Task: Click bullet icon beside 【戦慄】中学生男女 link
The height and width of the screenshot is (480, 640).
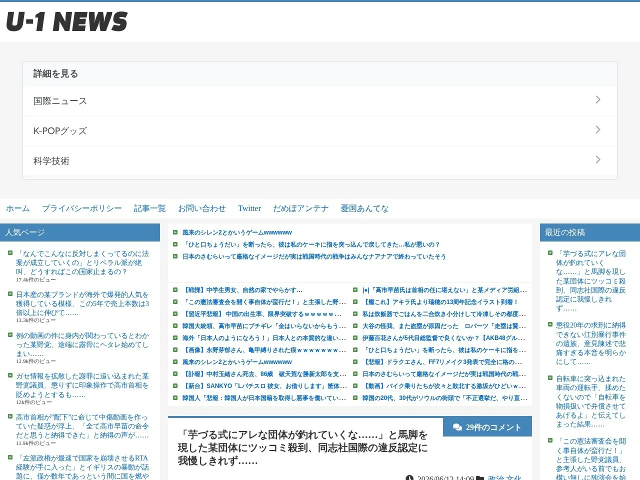Action: click(175, 290)
